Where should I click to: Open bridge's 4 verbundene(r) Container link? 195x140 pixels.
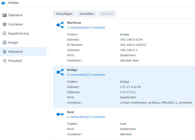pyautogui.click(x=86, y=75)
